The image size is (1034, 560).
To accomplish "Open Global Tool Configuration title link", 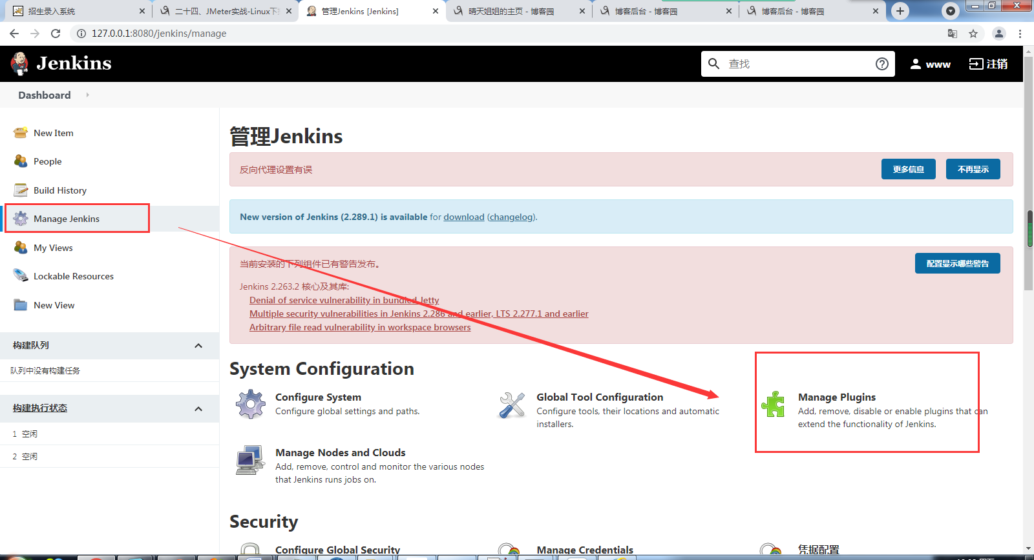I will point(600,397).
